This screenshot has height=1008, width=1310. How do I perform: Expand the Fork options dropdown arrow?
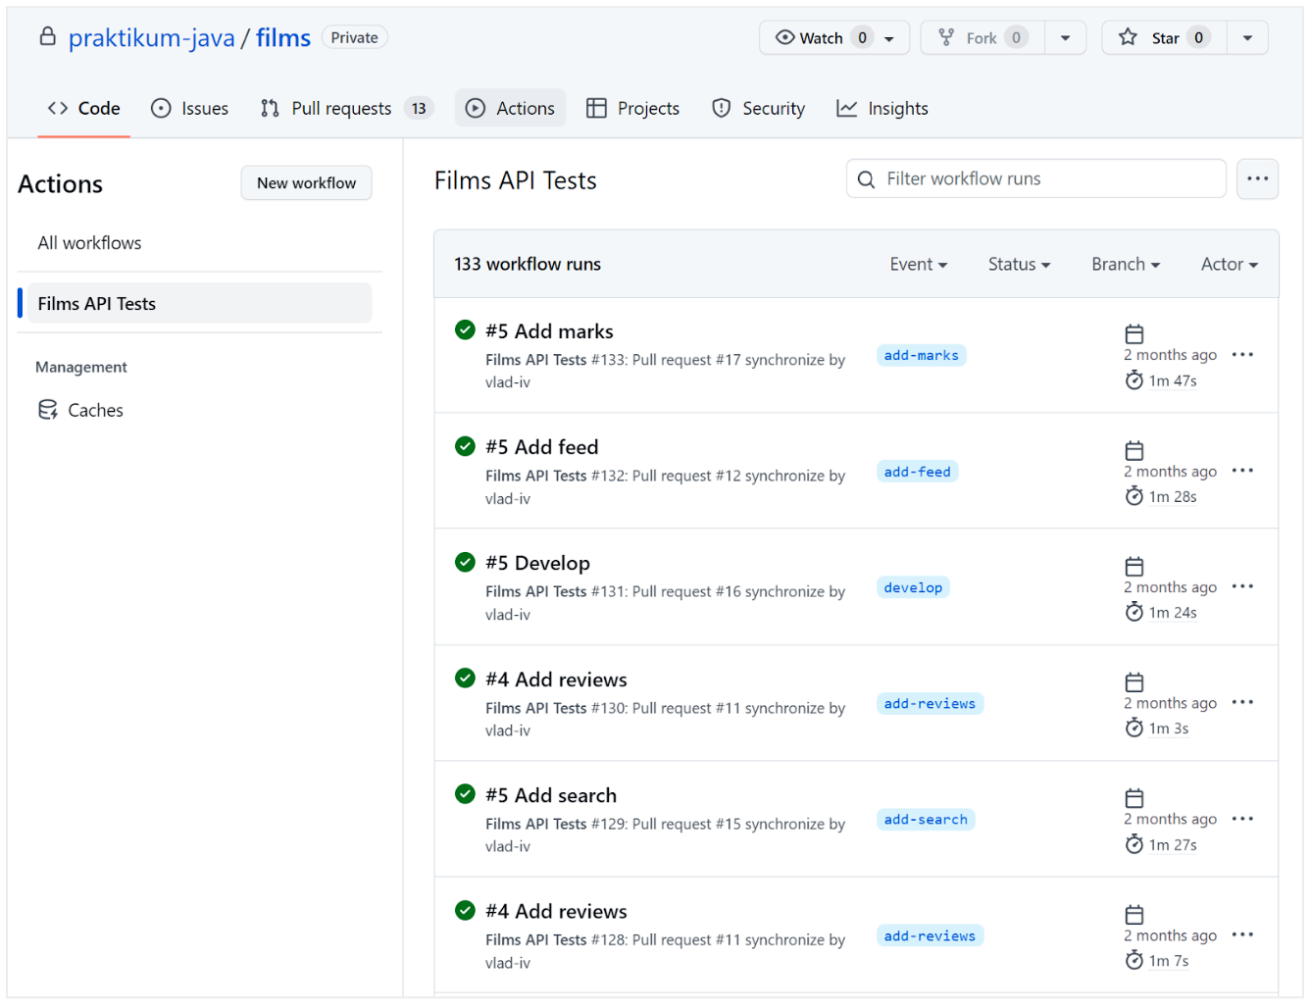(1065, 38)
